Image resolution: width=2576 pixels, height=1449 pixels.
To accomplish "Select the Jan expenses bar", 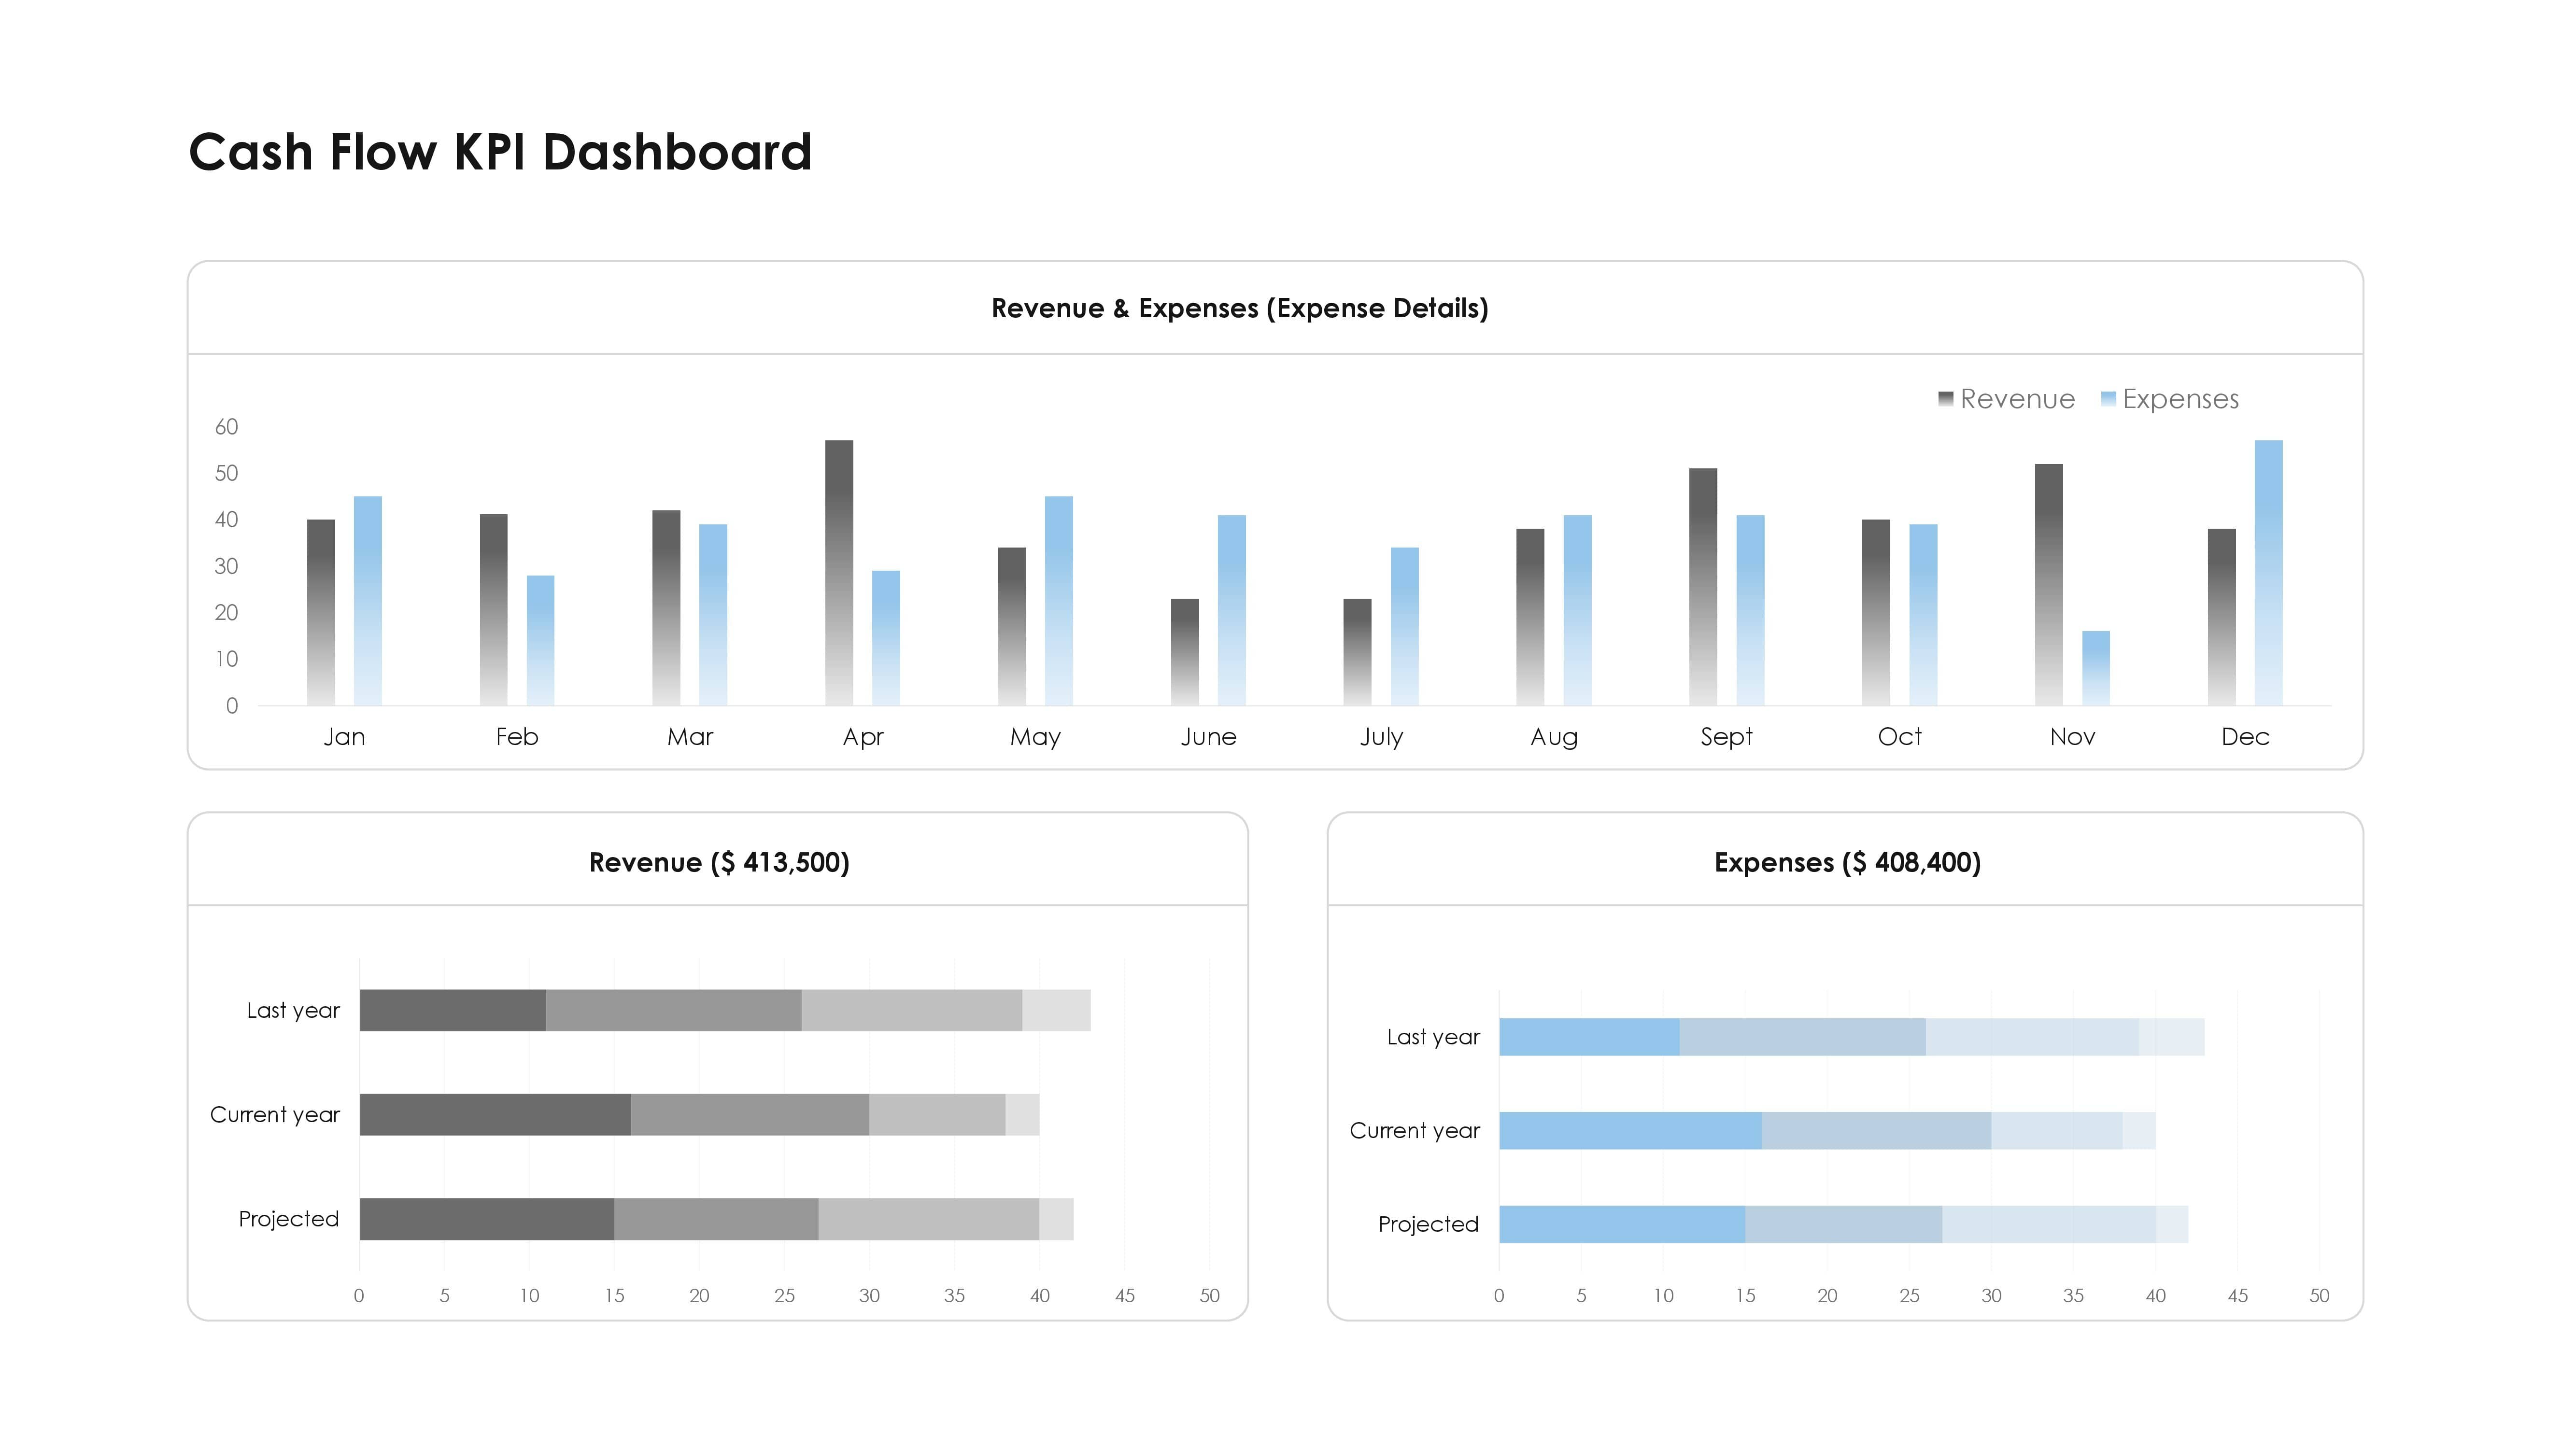I will (368, 601).
